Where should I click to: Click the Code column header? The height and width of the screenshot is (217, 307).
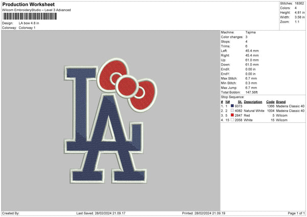270,102
